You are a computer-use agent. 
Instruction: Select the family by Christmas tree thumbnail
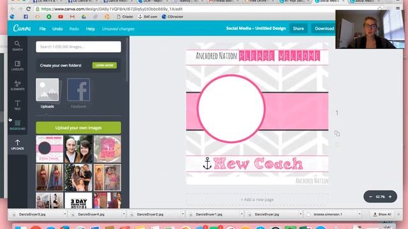[78, 177]
